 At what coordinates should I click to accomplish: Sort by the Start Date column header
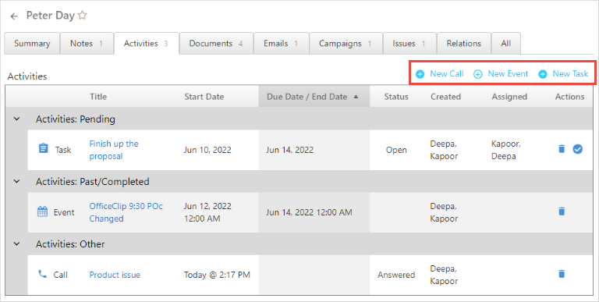click(x=204, y=97)
